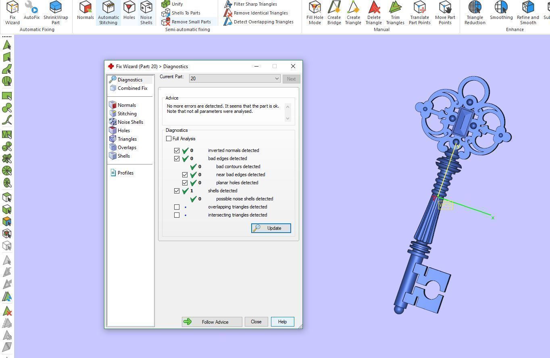This screenshot has height=358, width=550.
Task: Uncheck the inverted normals detected checkbox
Action: click(x=177, y=150)
